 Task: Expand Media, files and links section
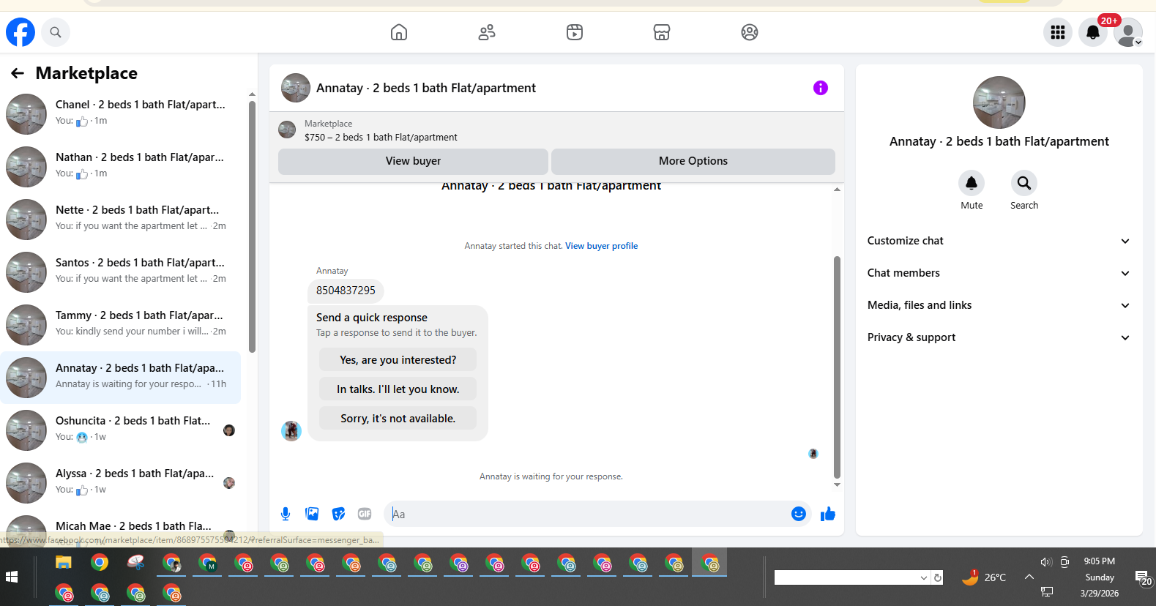(999, 305)
